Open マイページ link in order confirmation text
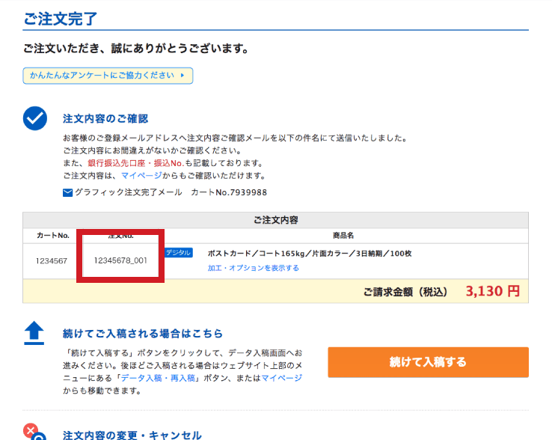This screenshot has width=552, height=440. [141, 176]
